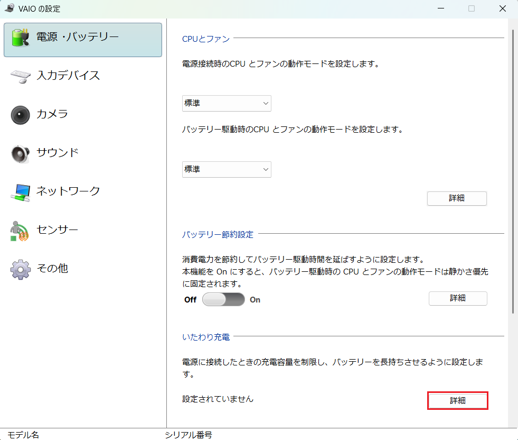This screenshot has height=440, width=518.
Task: Click 詳細 button for いたわり充電
Action: [x=457, y=401]
